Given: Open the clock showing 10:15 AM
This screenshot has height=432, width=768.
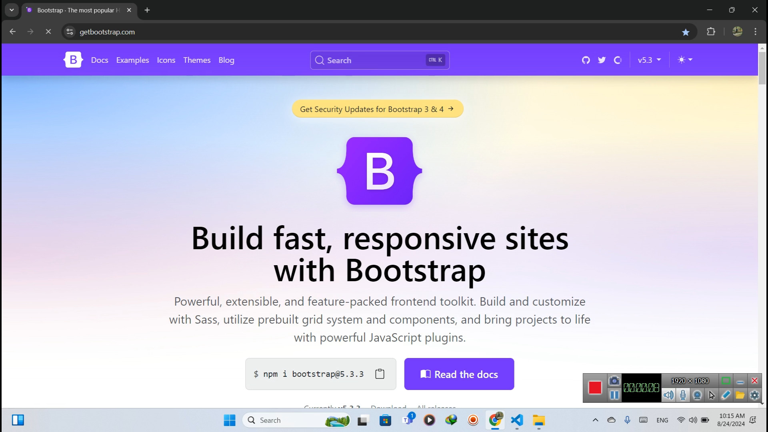Looking at the screenshot, I should point(731,420).
